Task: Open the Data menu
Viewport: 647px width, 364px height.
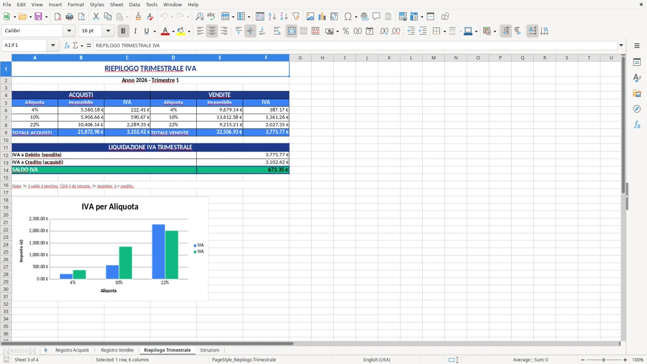Action: coord(134,4)
